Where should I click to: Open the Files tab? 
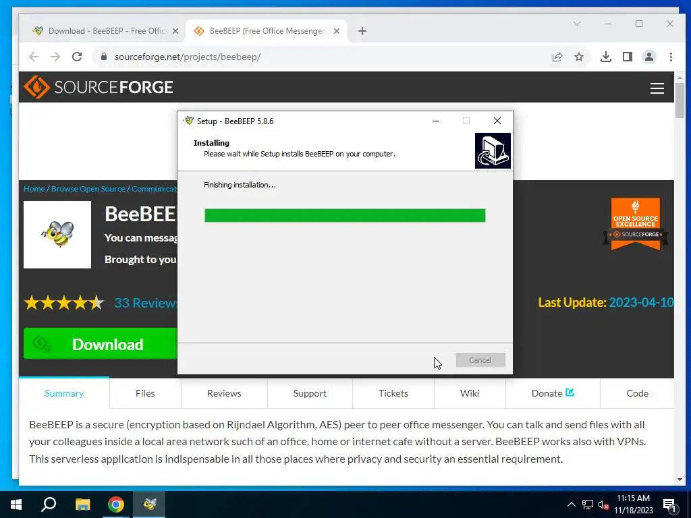point(145,393)
